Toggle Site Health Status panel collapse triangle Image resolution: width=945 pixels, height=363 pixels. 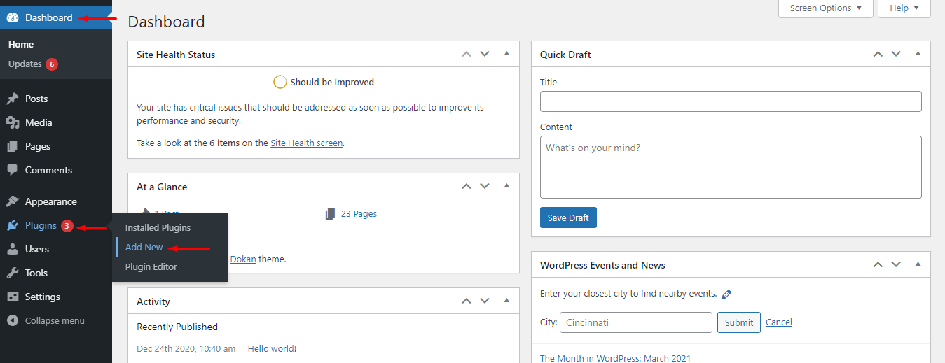(x=506, y=54)
